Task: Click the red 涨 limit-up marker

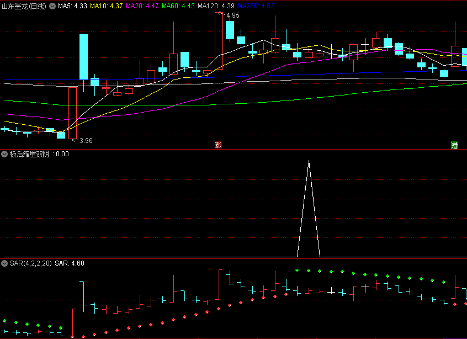Action: pyautogui.click(x=218, y=145)
